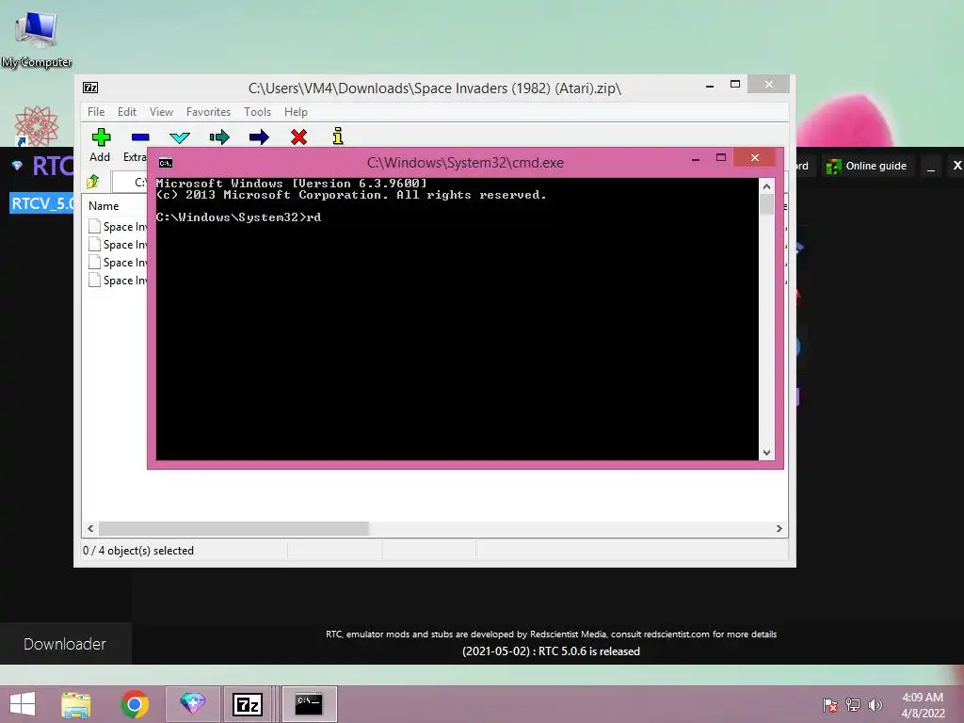
Task: Click the Add button in 7-Zip toolbar
Action: (100, 144)
